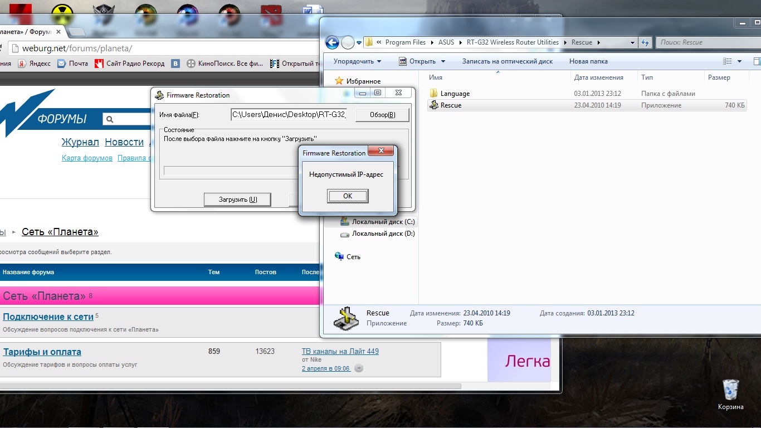
Task: Open the Упорядочить dropdown menu
Action: 357,61
